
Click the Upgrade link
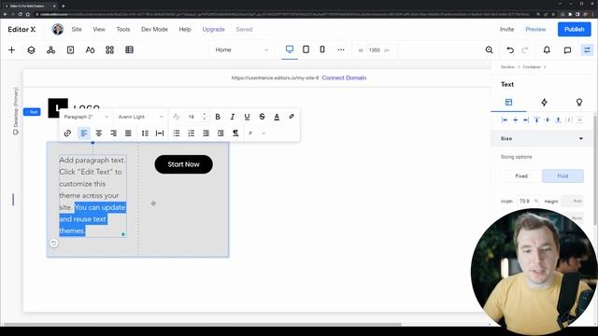coord(214,29)
